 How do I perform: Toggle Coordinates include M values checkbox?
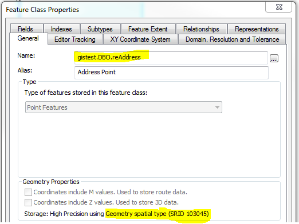[28, 192]
